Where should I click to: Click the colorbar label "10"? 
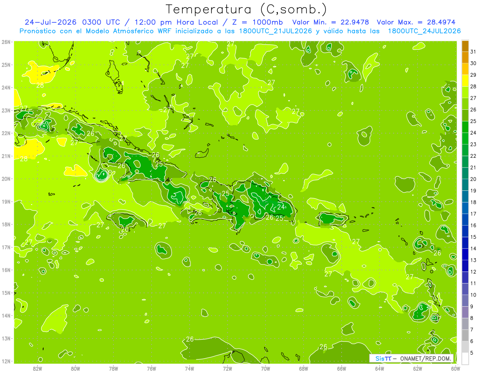click(x=473, y=295)
